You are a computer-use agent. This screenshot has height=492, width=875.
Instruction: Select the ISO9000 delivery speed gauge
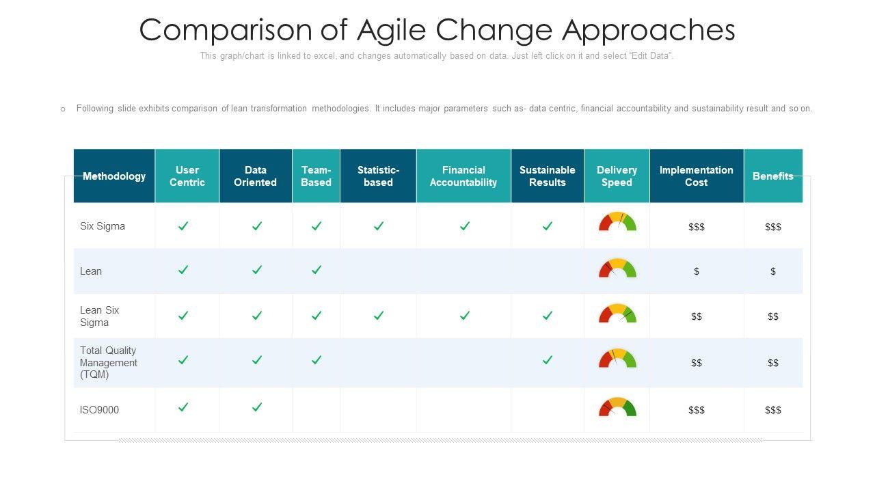tap(617, 407)
